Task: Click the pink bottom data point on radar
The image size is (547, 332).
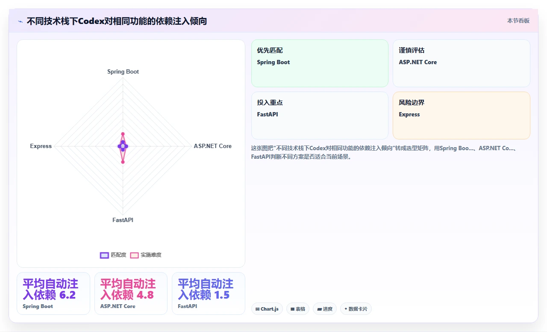Action: 123,162
